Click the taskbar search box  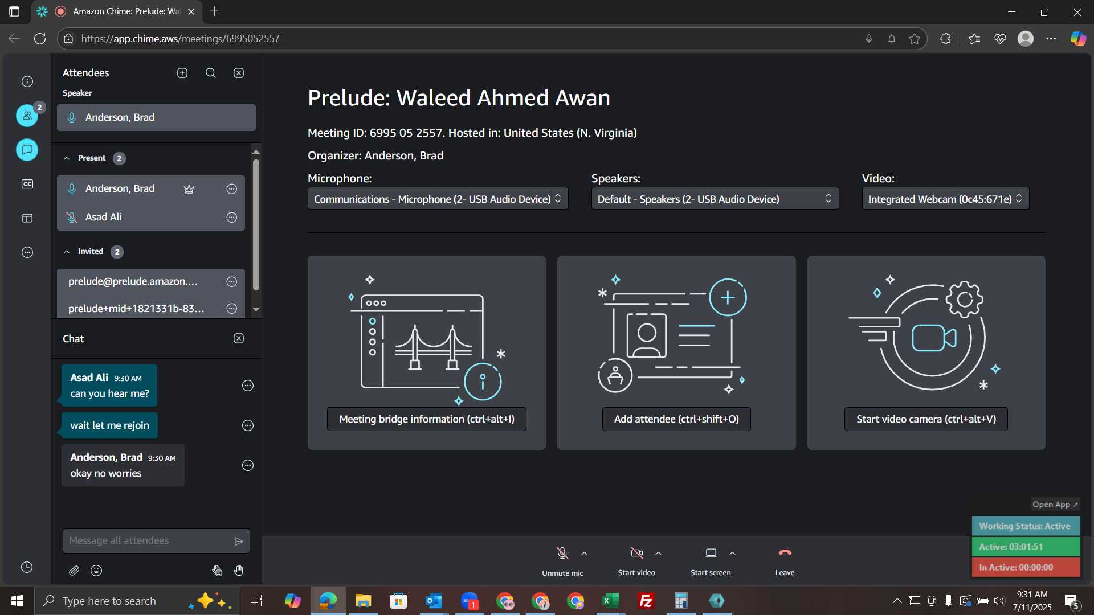(x=137, y=601)
